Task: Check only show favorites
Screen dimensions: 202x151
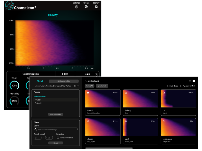Action: [58, 138]
